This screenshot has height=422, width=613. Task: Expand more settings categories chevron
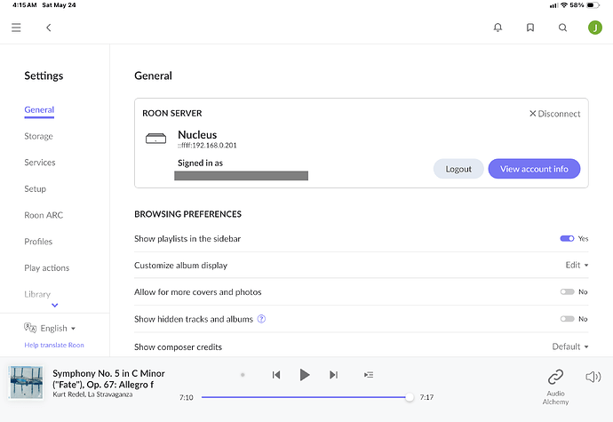[55, 305]
